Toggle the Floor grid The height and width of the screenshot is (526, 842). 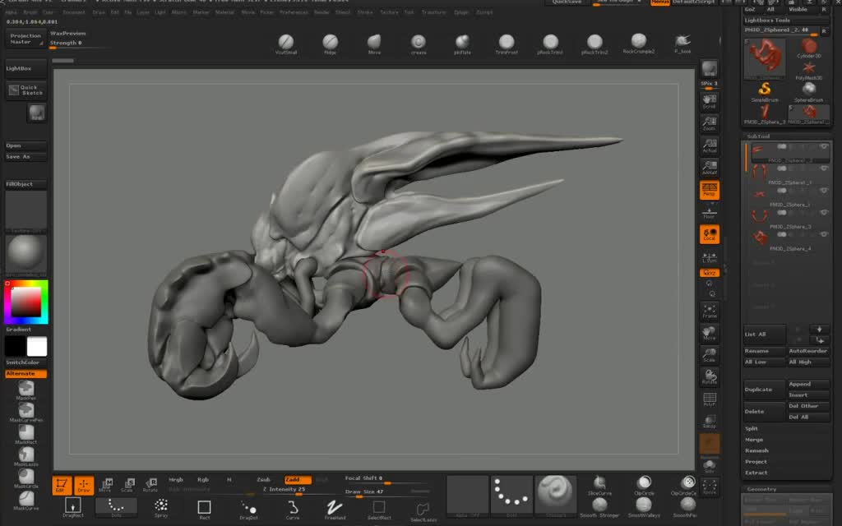710,213
